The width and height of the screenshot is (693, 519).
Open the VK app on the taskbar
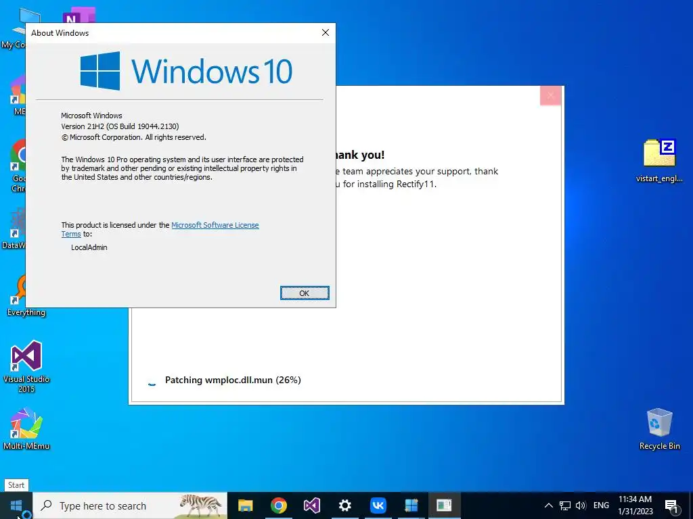point(378,505)
